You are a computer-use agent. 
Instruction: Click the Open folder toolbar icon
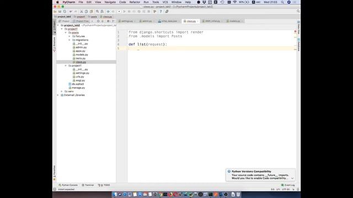point(55,12)
